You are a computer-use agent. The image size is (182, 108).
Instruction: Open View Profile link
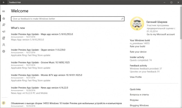coord(136,77)
